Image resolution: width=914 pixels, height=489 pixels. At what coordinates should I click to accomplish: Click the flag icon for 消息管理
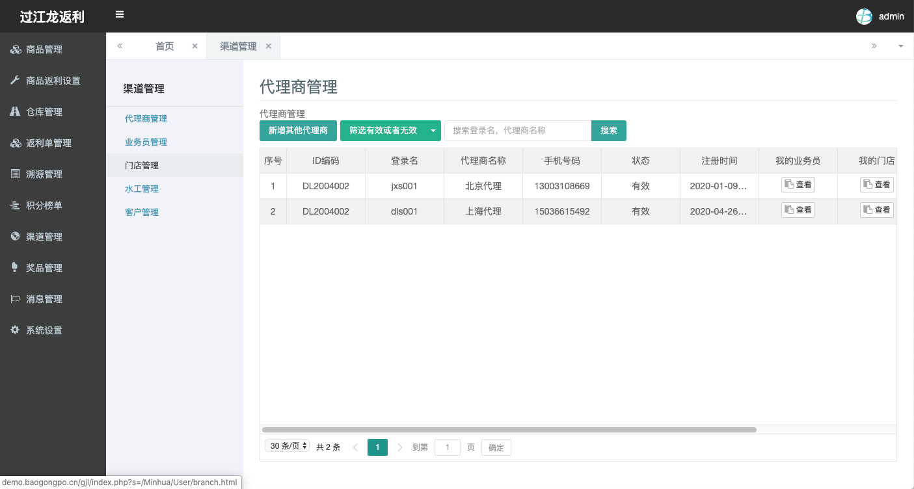pyautogui.click(x=16, y=299)
